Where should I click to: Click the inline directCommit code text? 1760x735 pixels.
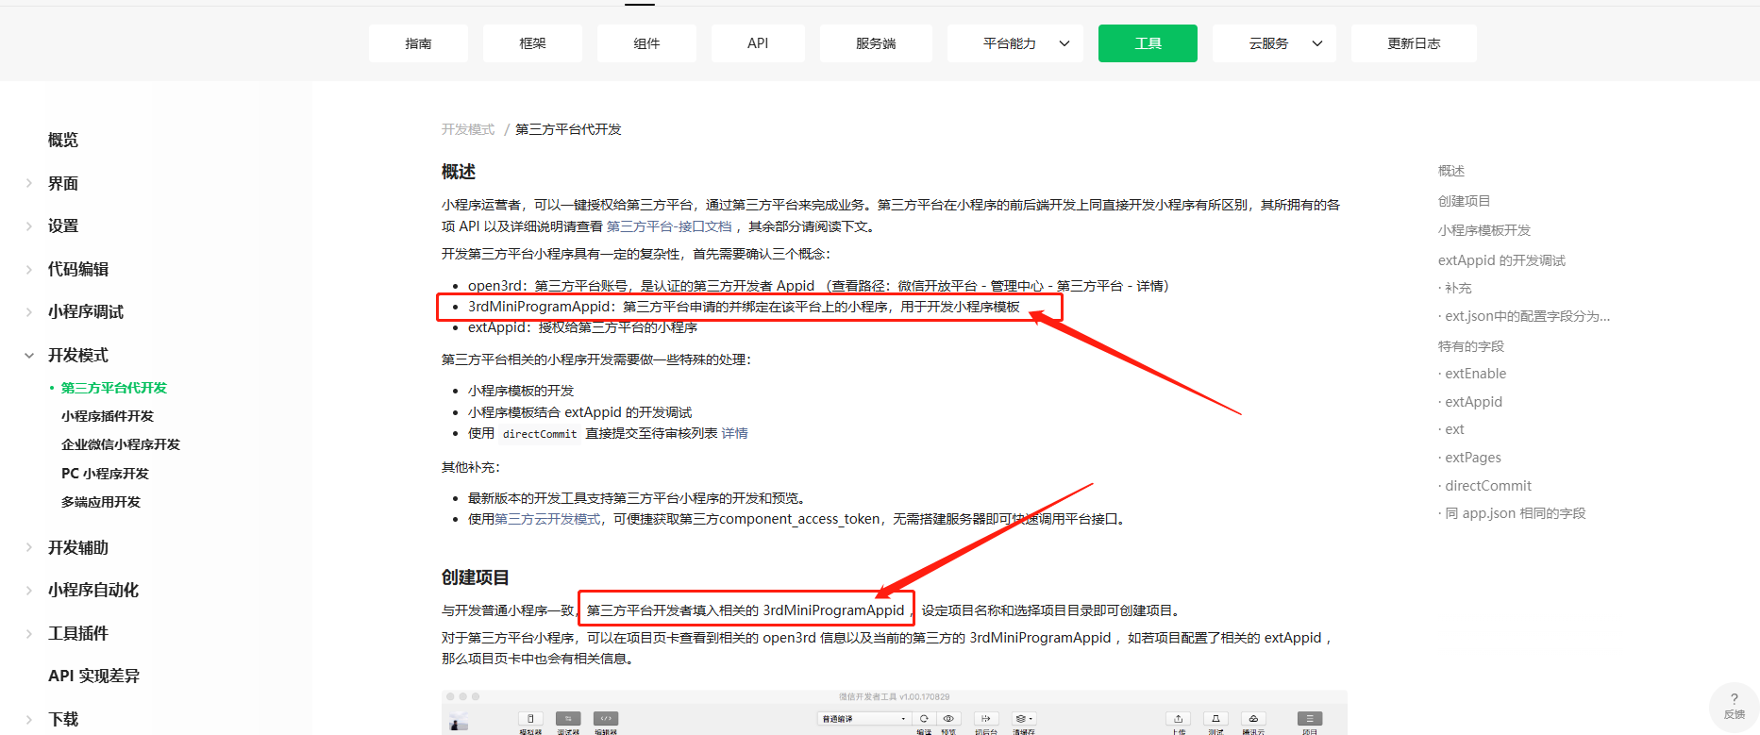point(540,434)
